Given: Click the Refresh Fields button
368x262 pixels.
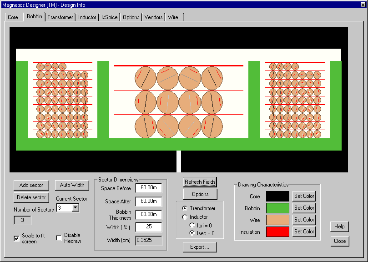Looking at the screenshot, I should 200,182.
